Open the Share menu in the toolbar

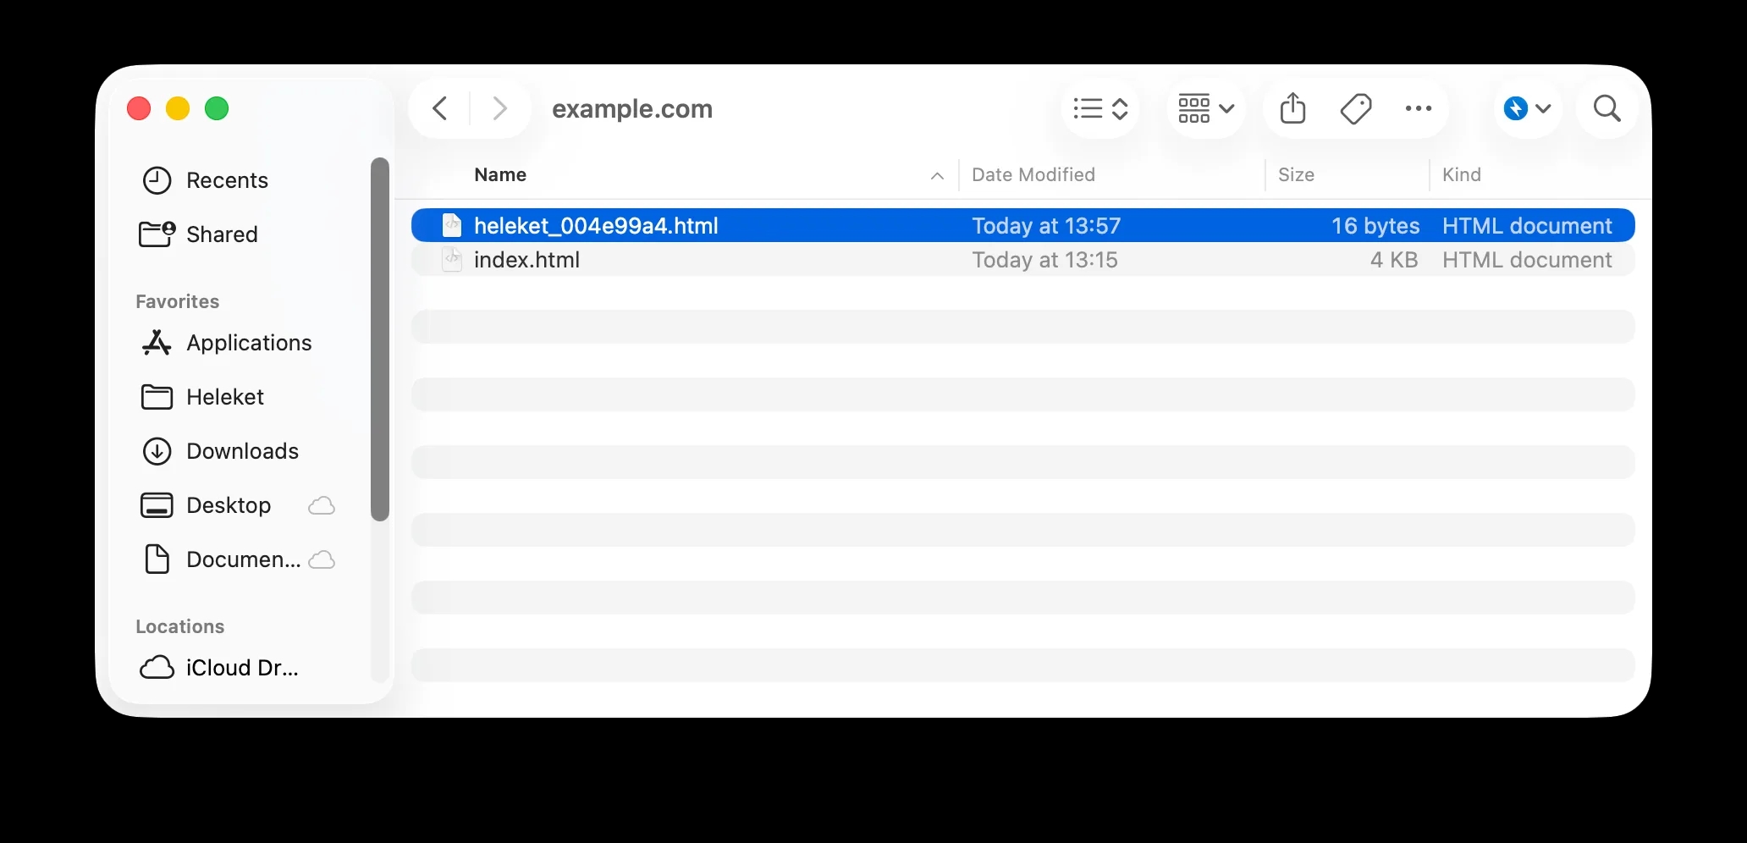[1292, 108]
